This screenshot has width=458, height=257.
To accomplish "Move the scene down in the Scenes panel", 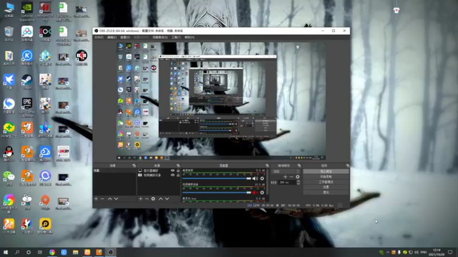I will [116, 199].
